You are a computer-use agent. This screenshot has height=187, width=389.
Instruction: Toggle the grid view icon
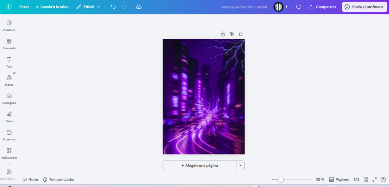point(366,179)
